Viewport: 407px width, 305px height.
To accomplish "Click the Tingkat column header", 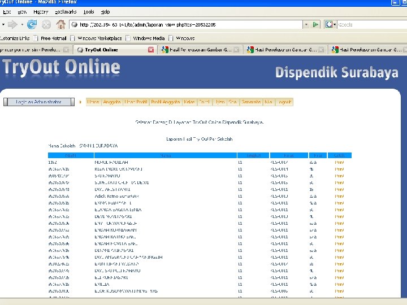I will pyautogui.click(x=253, y=155).
